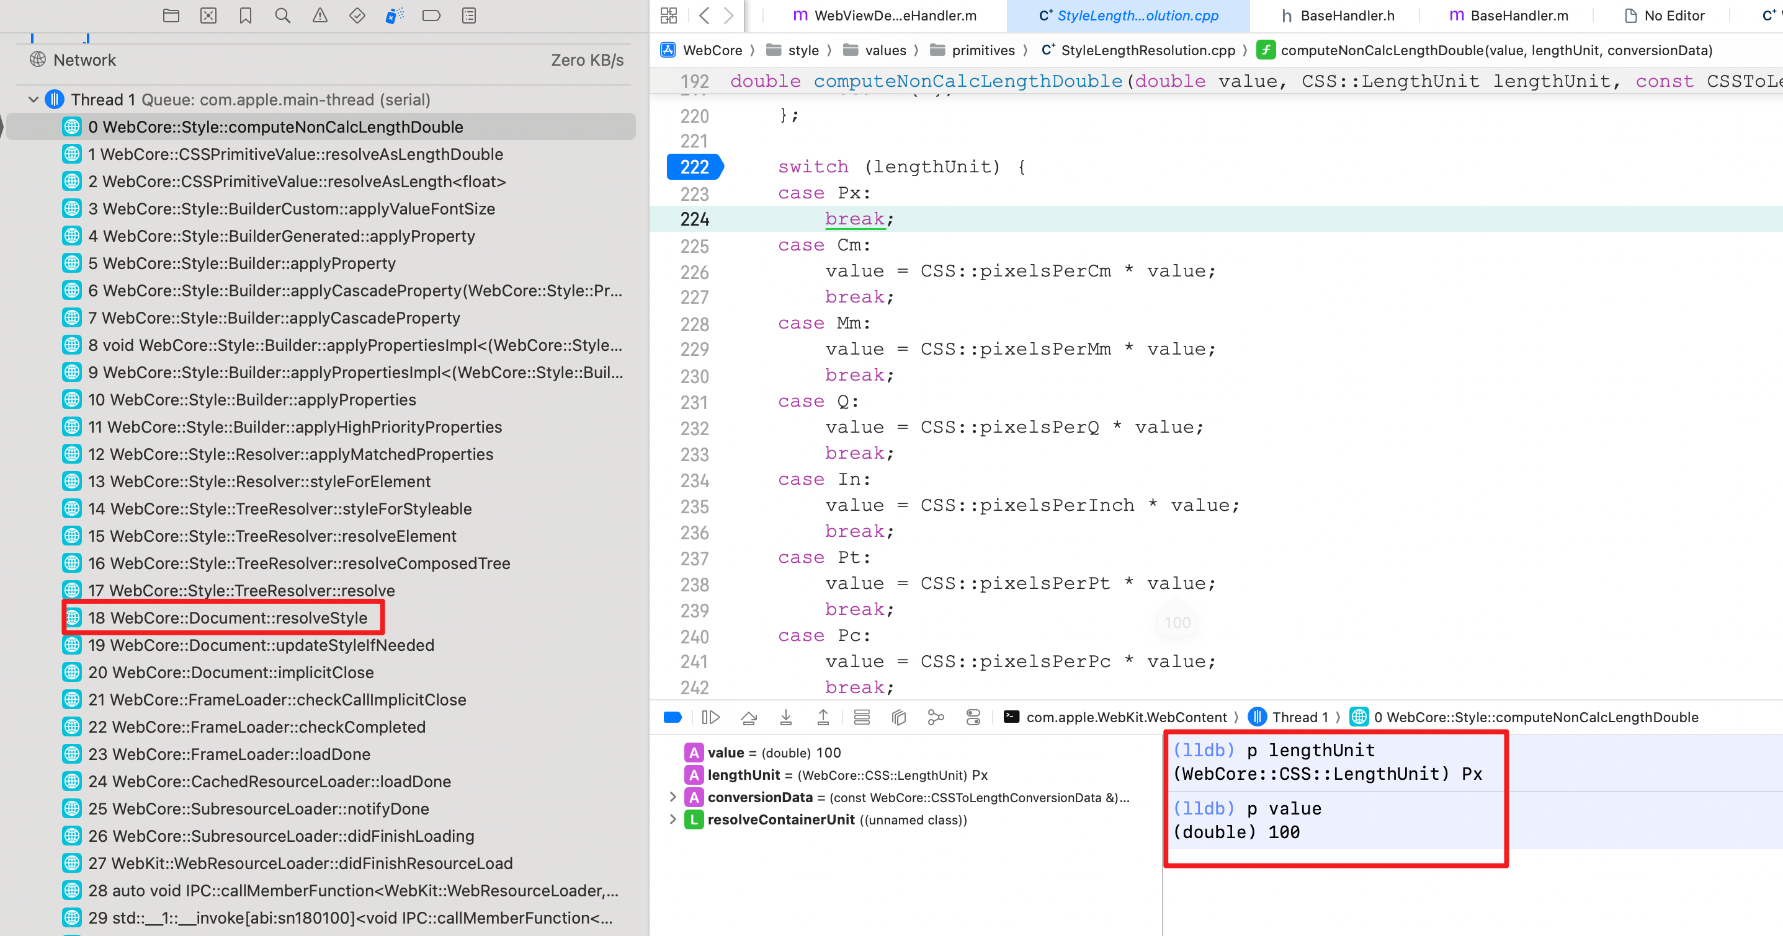This screenshot has width=1783, height=936.
Task: Toggle breakpoint activation in debug bar
Action: tap(673, 717)
